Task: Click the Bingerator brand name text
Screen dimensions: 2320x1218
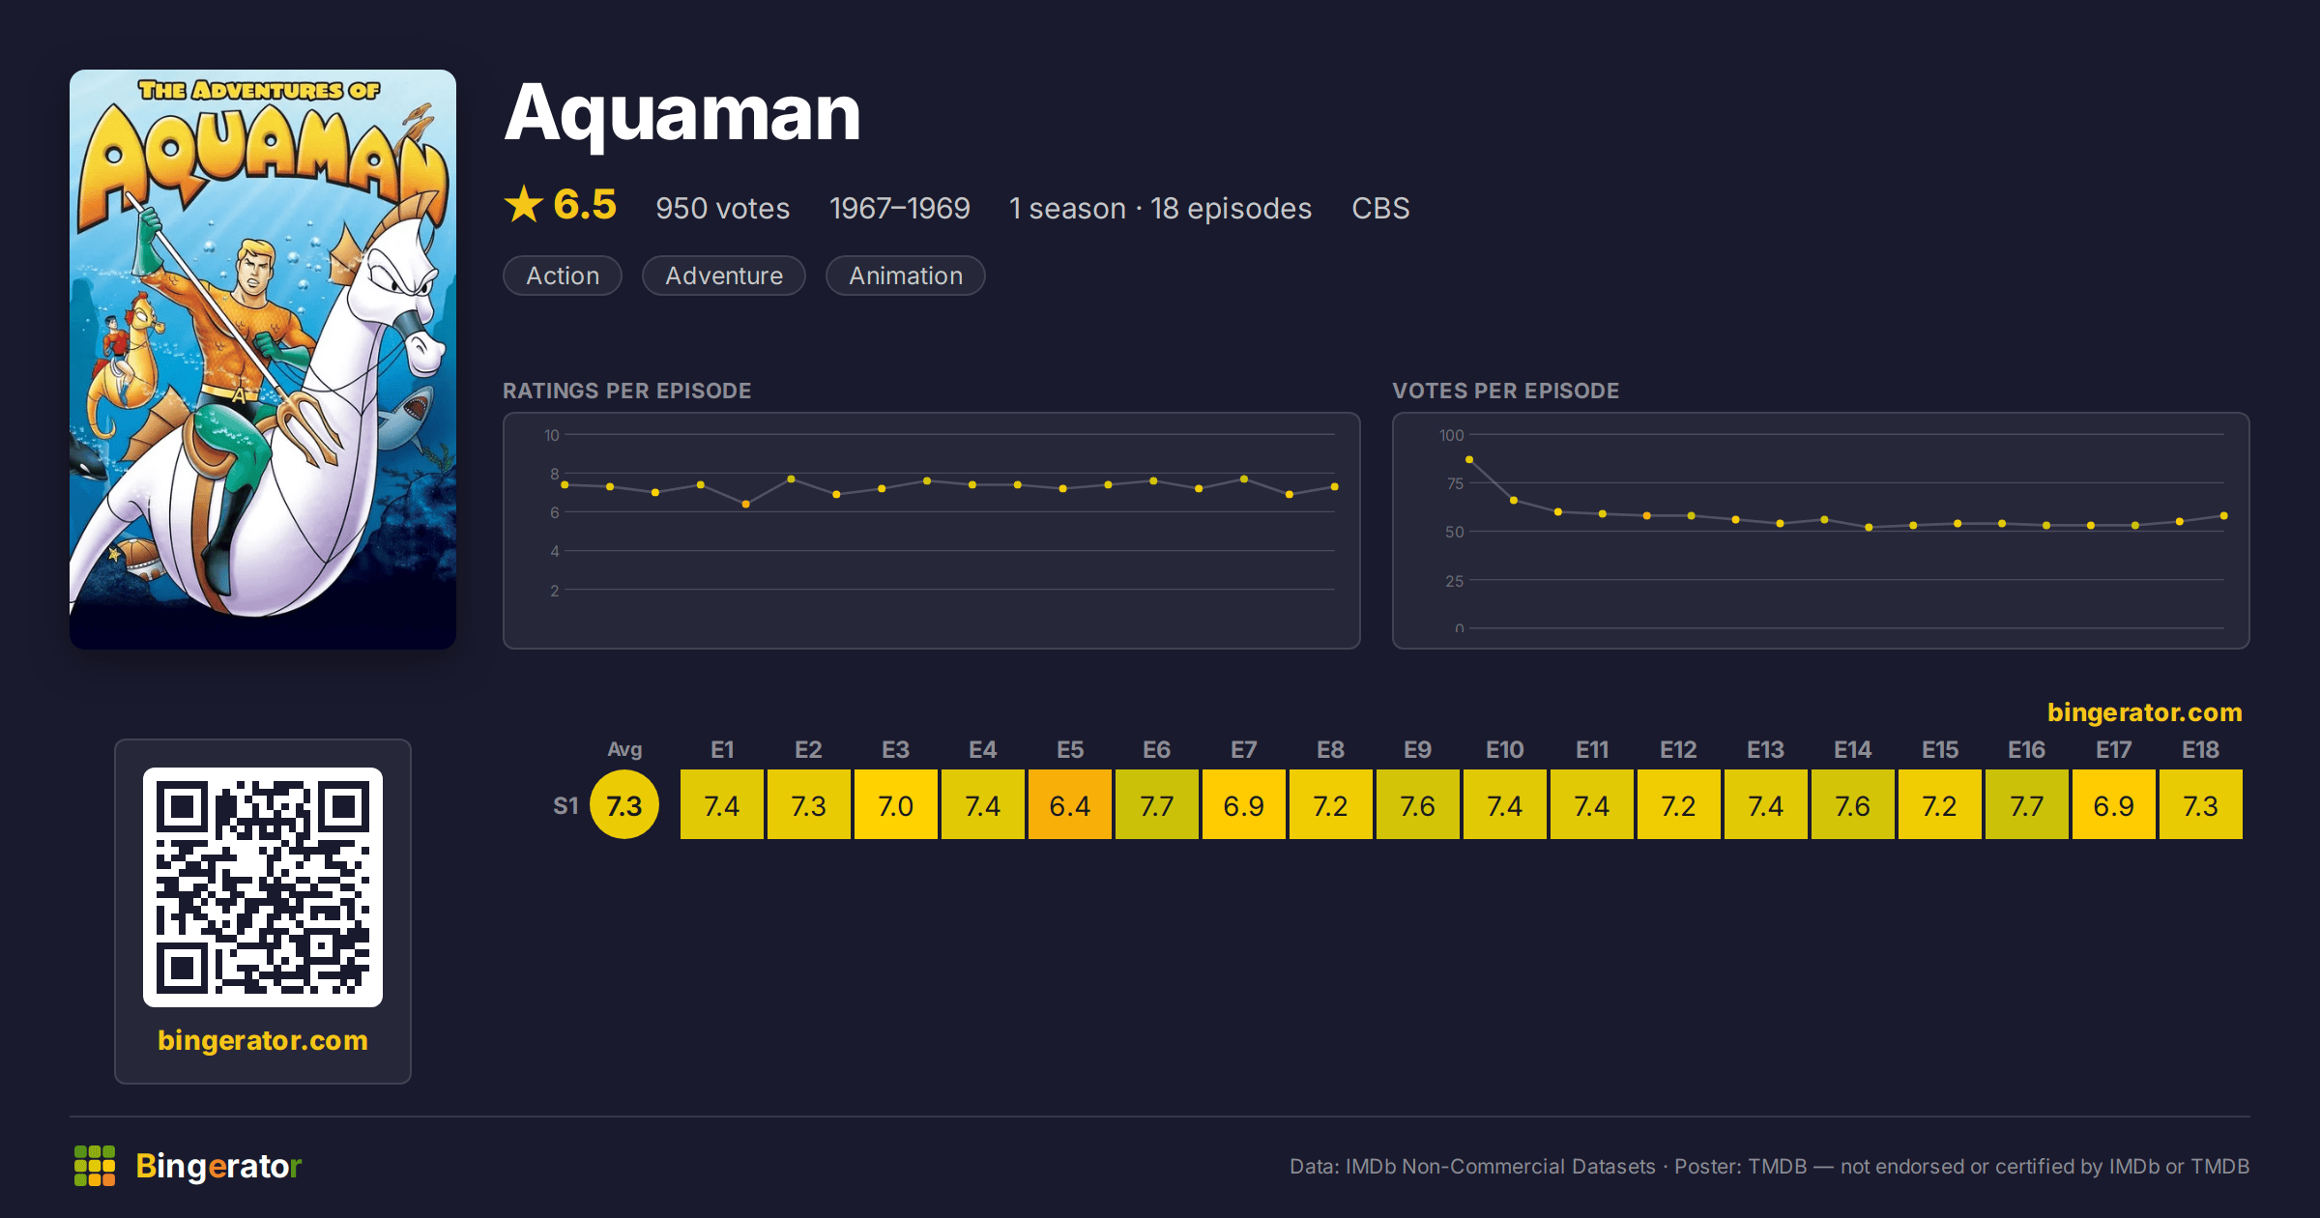Action: [x=218, y=1166]
